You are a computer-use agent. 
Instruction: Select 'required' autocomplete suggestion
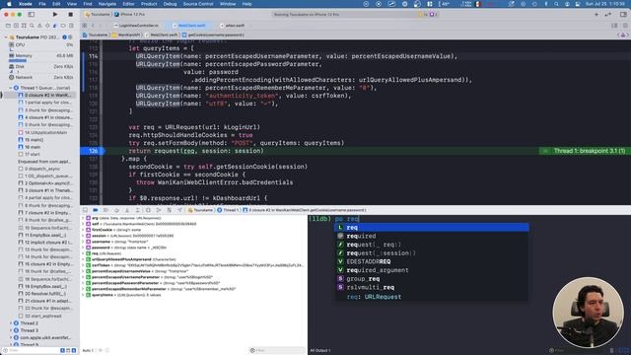pyautogui.click(x=432, y=237)
